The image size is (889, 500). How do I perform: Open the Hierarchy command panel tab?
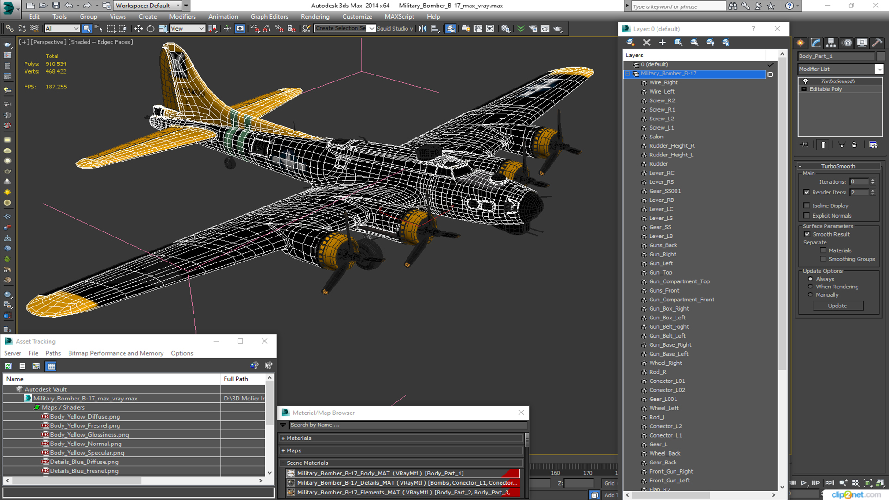pos(831,43)
